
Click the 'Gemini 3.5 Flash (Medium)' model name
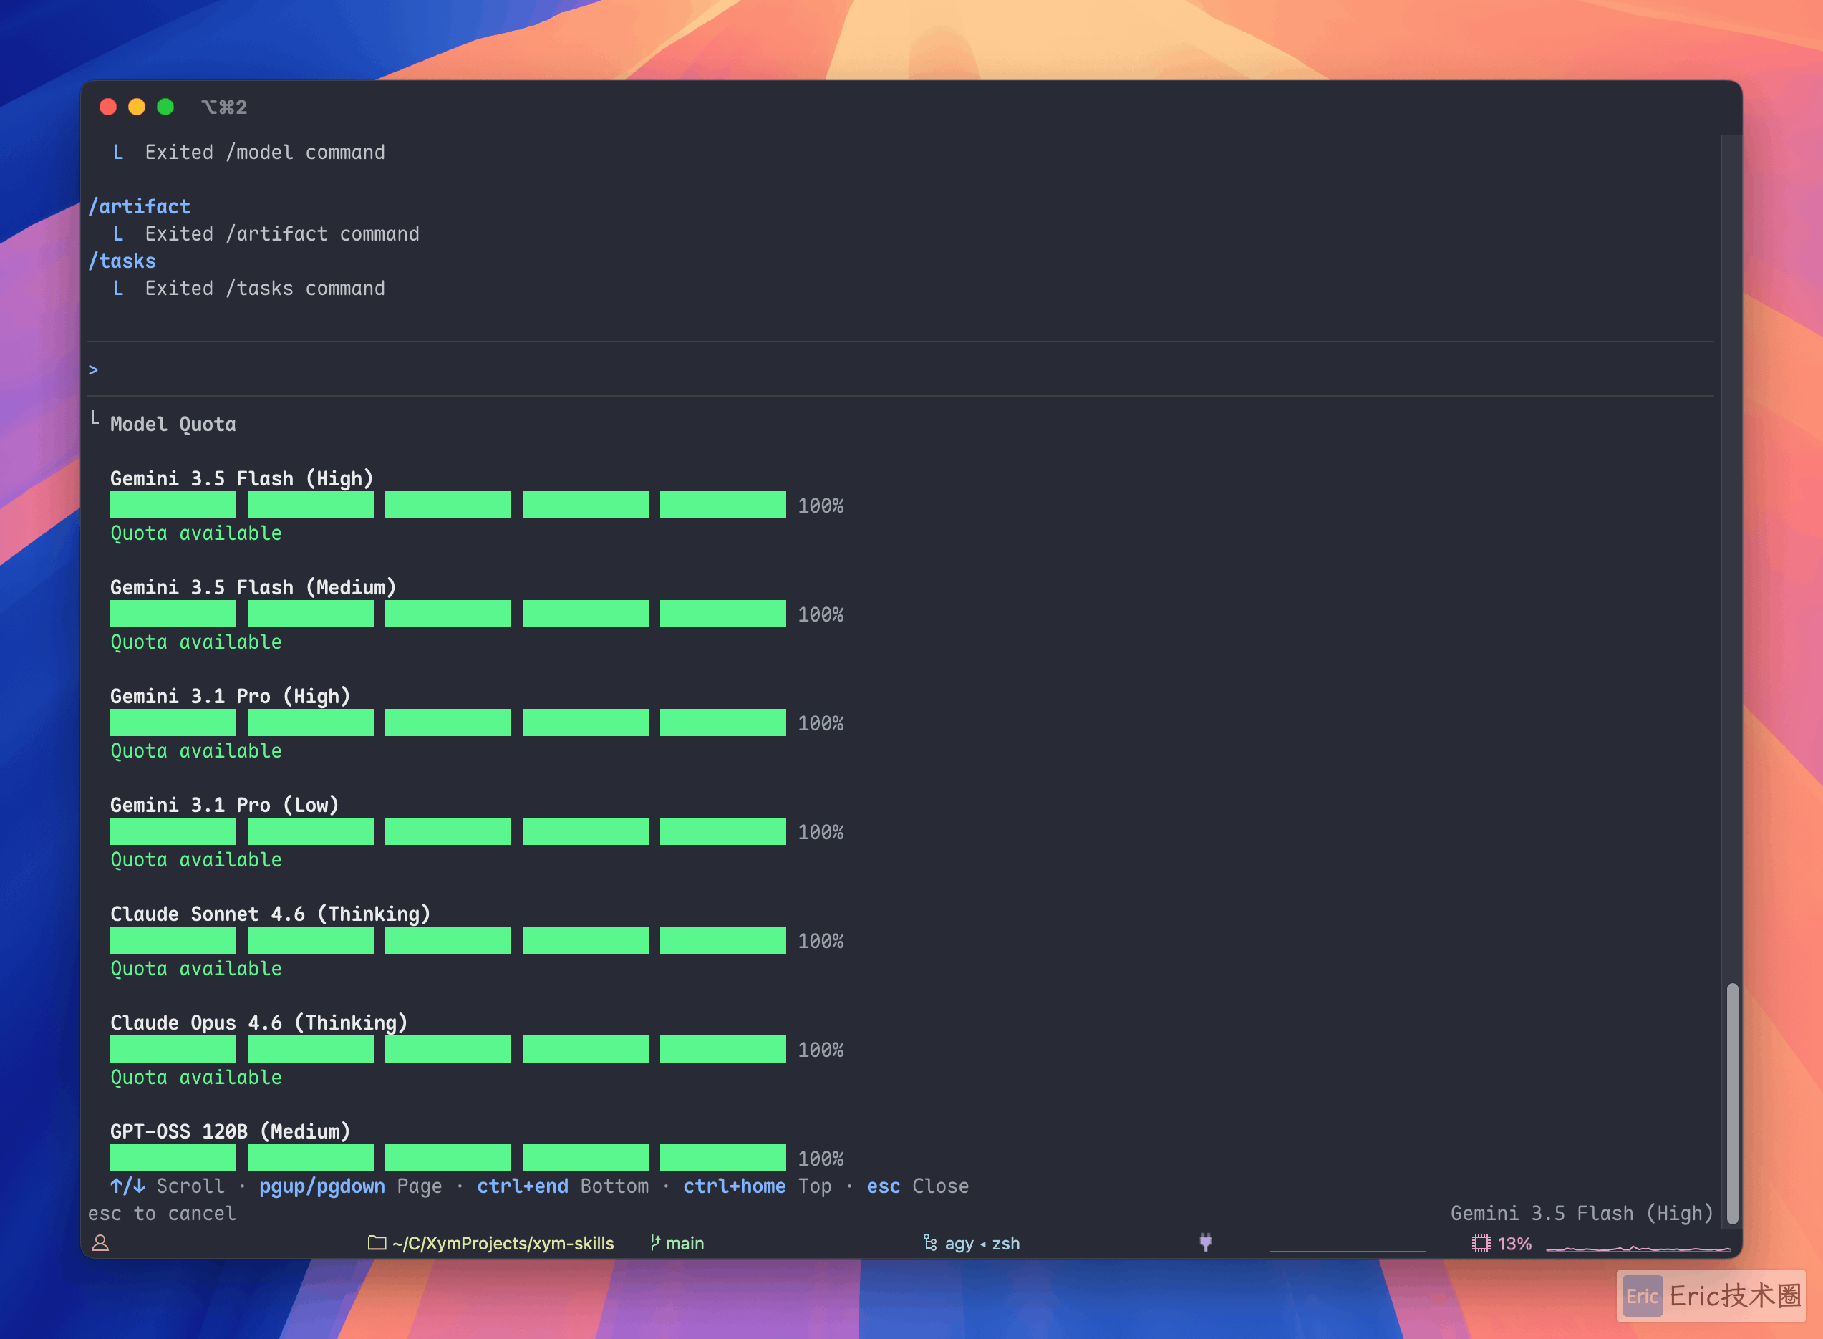coord(253,588)
